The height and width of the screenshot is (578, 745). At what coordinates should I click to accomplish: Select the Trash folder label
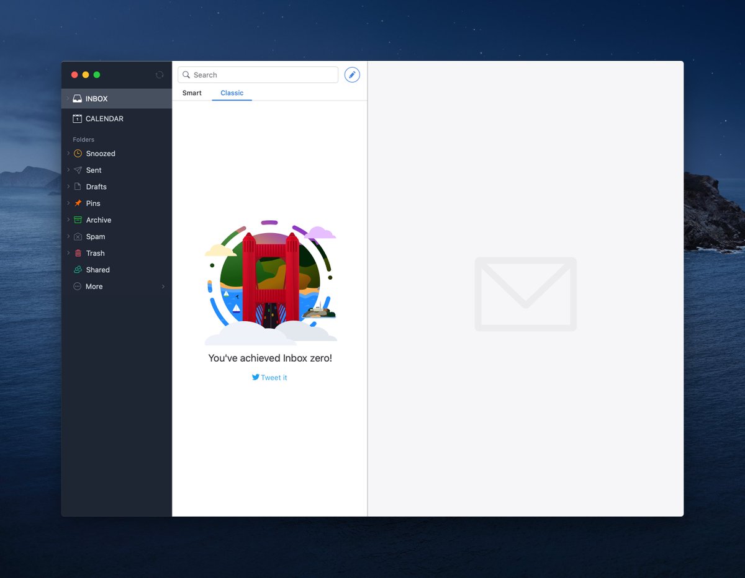(x=95, y=253)
